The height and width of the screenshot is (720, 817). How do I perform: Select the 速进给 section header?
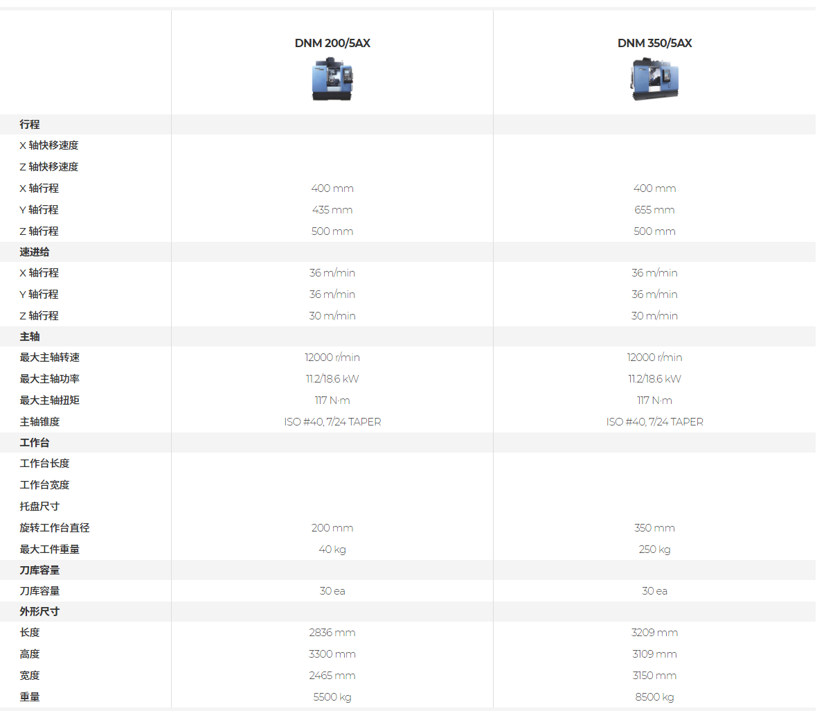35,252
